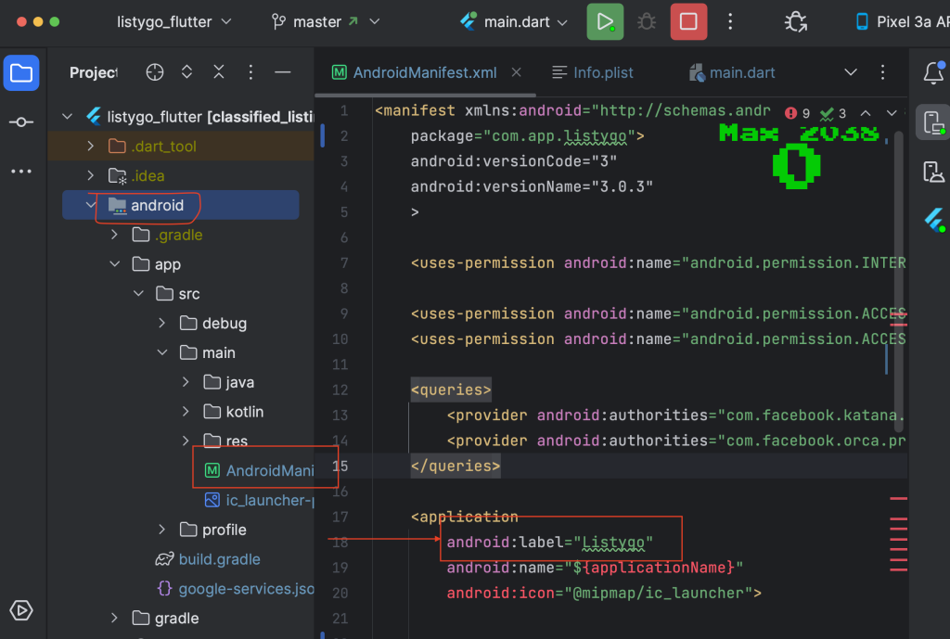950x639 pixels.
Task: Open the Flutter tool icon in right sidebar
Action: tap(933, 220)
